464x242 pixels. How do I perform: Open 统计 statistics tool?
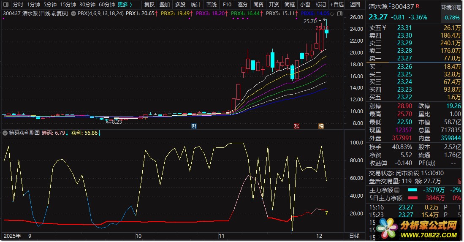coord(195,5)
